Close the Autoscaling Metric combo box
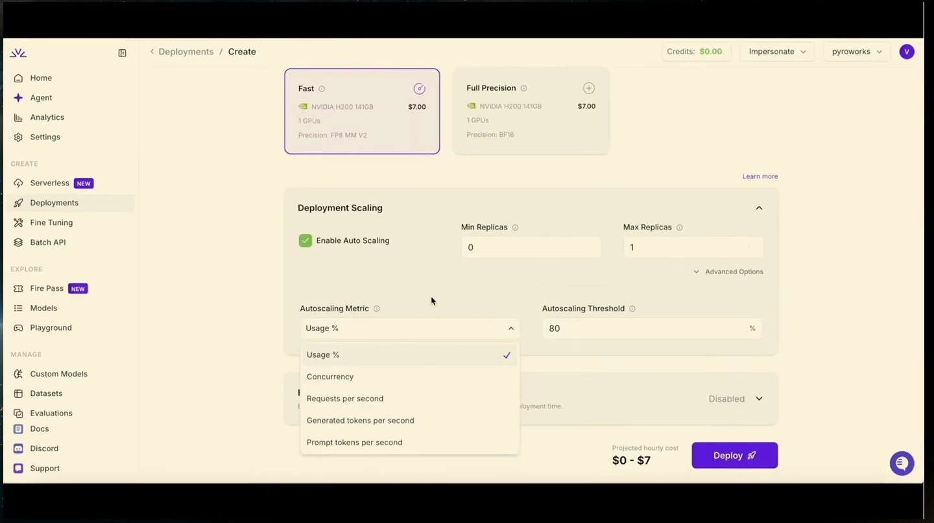Image resolution: width=934 pixels, height=523 pixels. point(410,329)
